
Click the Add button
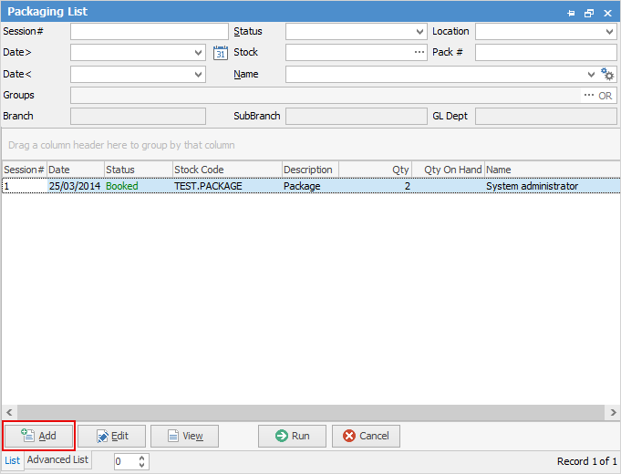[39, 436]
